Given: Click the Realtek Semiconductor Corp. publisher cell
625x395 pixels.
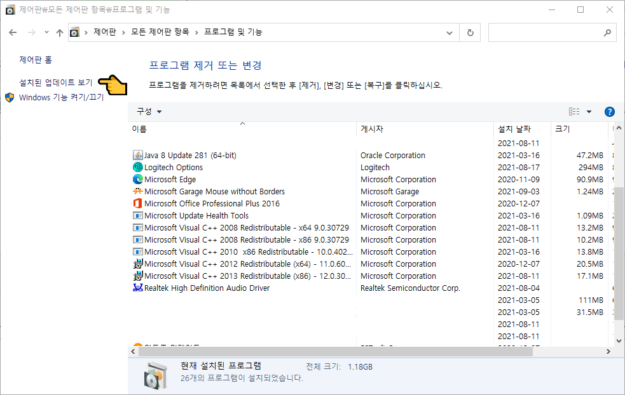Looking at the screenshot, I should point(410,288).
